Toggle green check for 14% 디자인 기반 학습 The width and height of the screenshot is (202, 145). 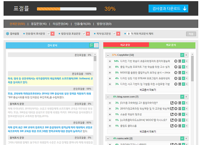[183, 61]
